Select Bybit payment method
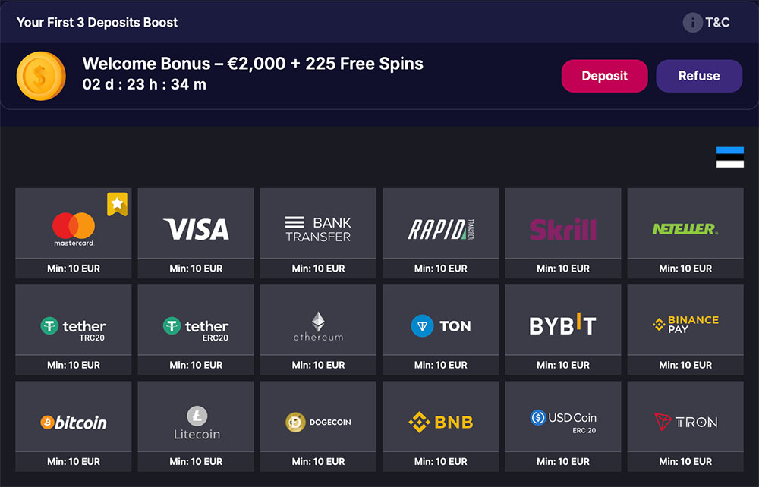The height and width of the screenshot is (487, 759). pos(562,326)
